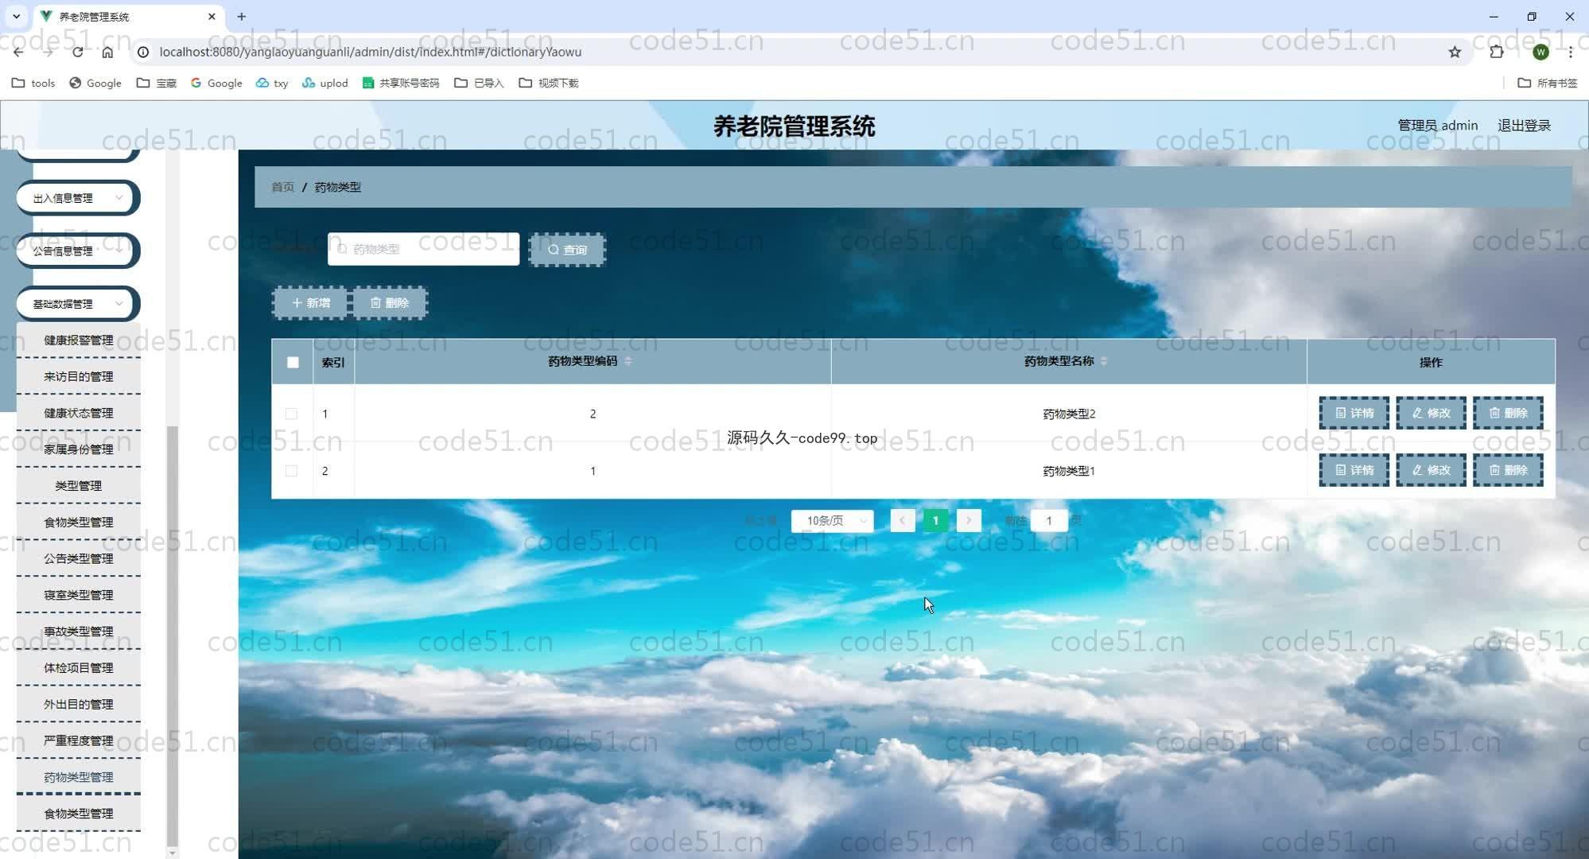Close the 养老院管理系统 tab

[x=212, y=16]
